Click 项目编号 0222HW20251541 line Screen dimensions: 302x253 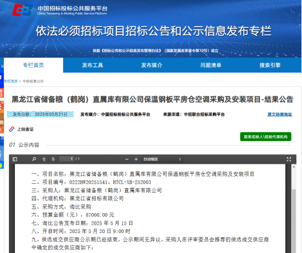point(91,182)
